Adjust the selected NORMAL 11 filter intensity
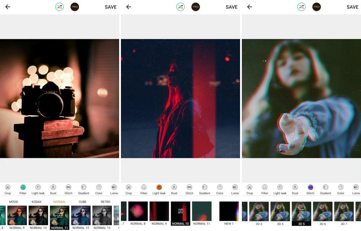Image resolution: width=361 pixels, height=231 pixels. coord(60,215)
